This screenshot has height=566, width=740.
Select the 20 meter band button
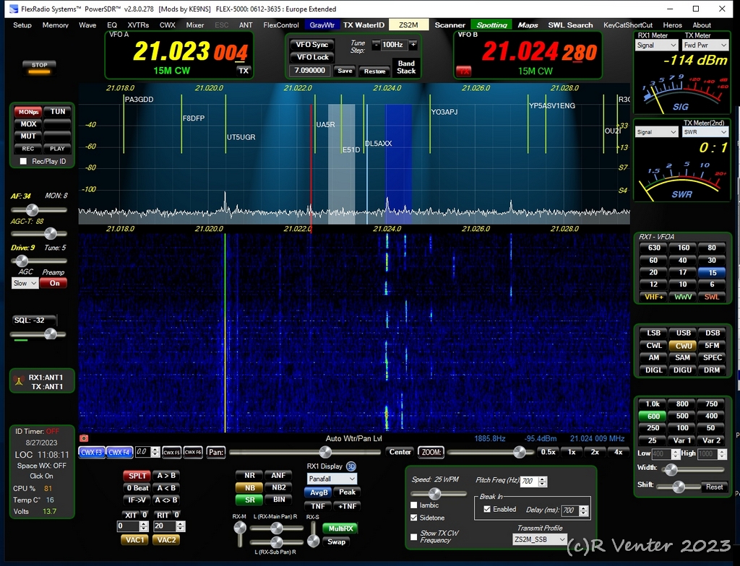(653, 272)
